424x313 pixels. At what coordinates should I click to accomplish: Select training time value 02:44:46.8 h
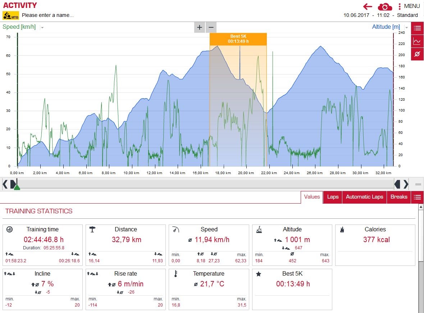pos(44,239)
